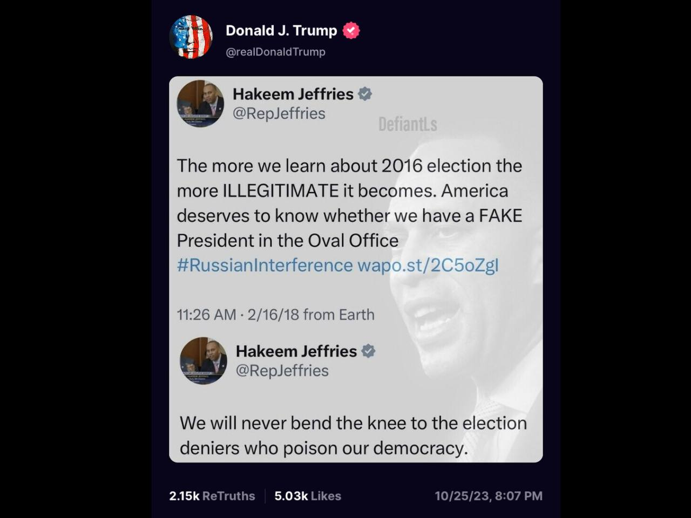691x518 pixels.
Task: Click the avatar in the second Hakeem Jeffries tweet
Action: (x=204, y=360)
